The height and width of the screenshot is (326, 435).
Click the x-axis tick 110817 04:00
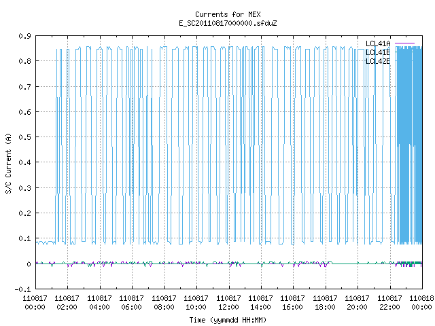click(x=99, y=302)
